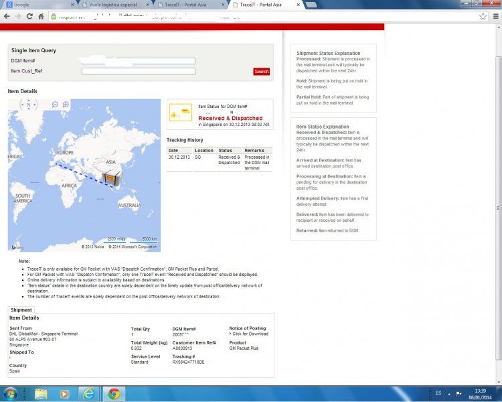Open Windows Explorer from the taskbar
The height and width of the screenshot is (402, 502).
point(41,394)
